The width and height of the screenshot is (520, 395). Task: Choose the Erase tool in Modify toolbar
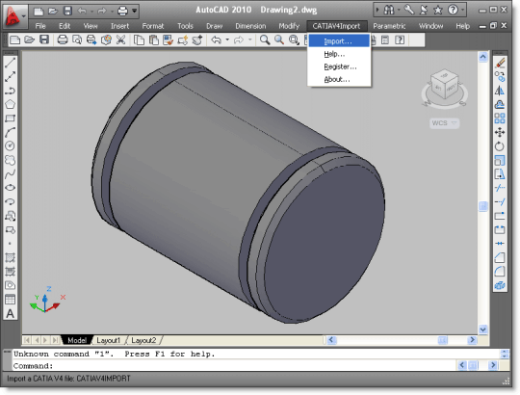500,63
